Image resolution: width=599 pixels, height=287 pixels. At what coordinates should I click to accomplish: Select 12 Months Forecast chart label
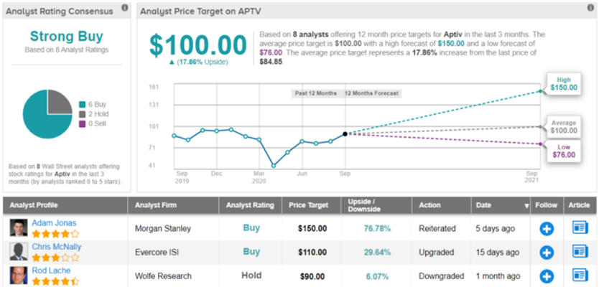pyautogui.click(x=371, y=93)
